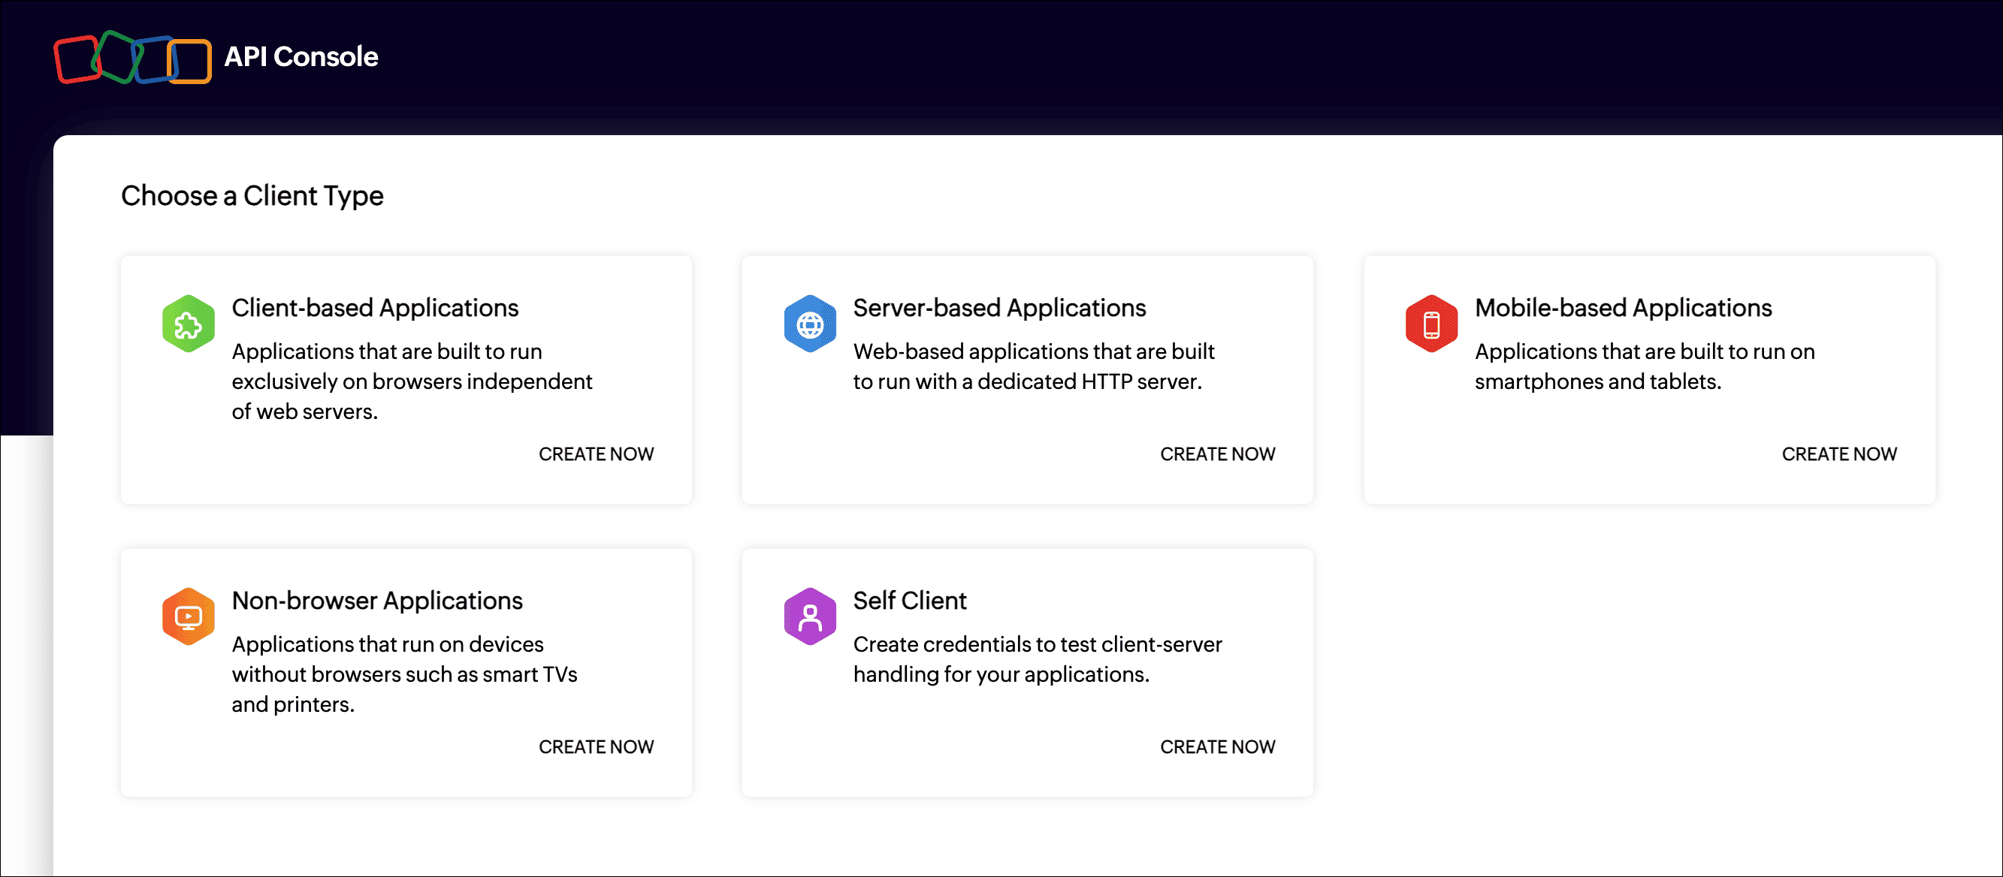
Task: Click the orange smart TV icon for Non-browser Applications
Action: [186, 615]
